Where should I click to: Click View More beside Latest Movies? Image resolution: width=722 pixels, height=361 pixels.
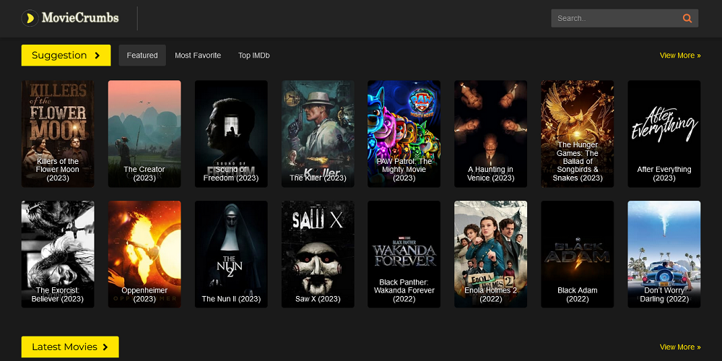click(x=679, y=347)
